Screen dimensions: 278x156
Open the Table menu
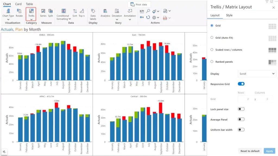point(29,4)
